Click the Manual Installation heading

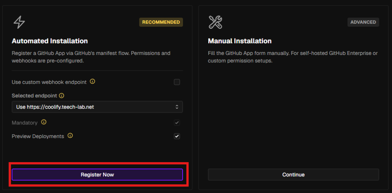point(240,41)
